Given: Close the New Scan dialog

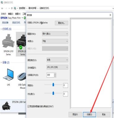Looking at the screenshot, I should (110, 15).
